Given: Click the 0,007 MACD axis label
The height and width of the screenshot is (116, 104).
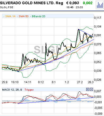Looking at the screenshot, I should coord(98,91).
